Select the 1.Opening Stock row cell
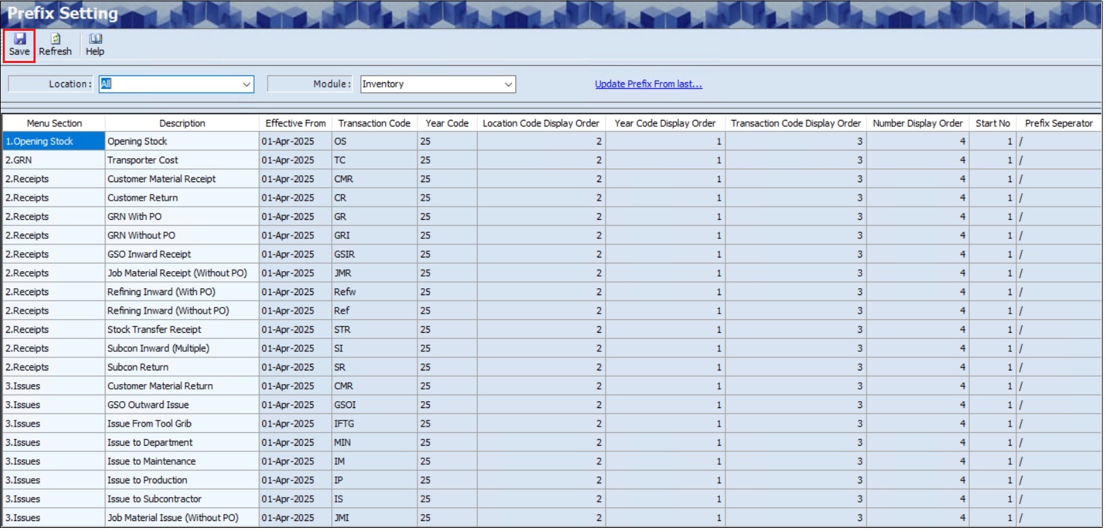Viewport: 1106px width, 532px height. (53, 142)
